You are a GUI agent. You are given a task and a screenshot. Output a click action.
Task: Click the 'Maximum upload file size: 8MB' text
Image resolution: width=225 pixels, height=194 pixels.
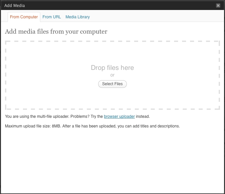click(33, 126)
